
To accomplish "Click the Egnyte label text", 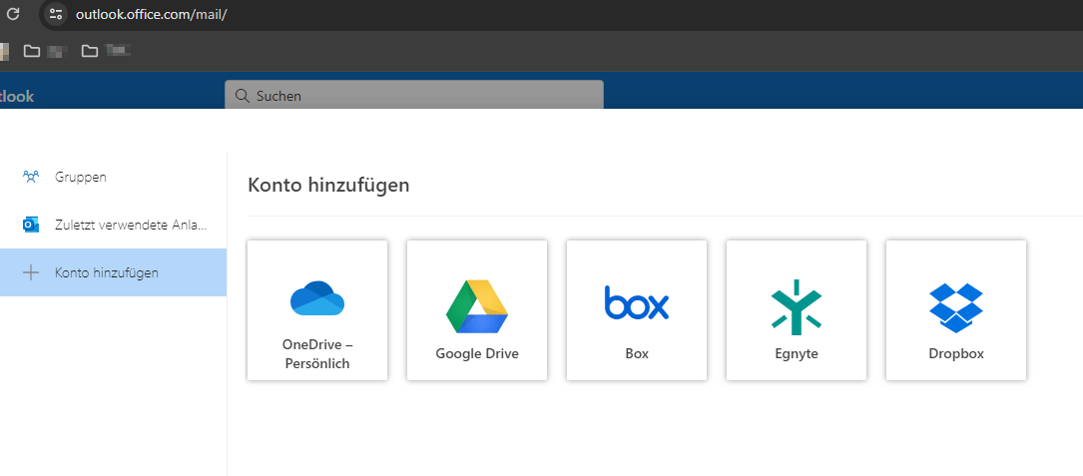I will click(x=797, y=354).
